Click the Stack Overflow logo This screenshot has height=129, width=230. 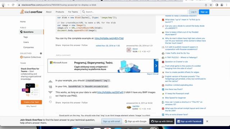click(31, 12)
